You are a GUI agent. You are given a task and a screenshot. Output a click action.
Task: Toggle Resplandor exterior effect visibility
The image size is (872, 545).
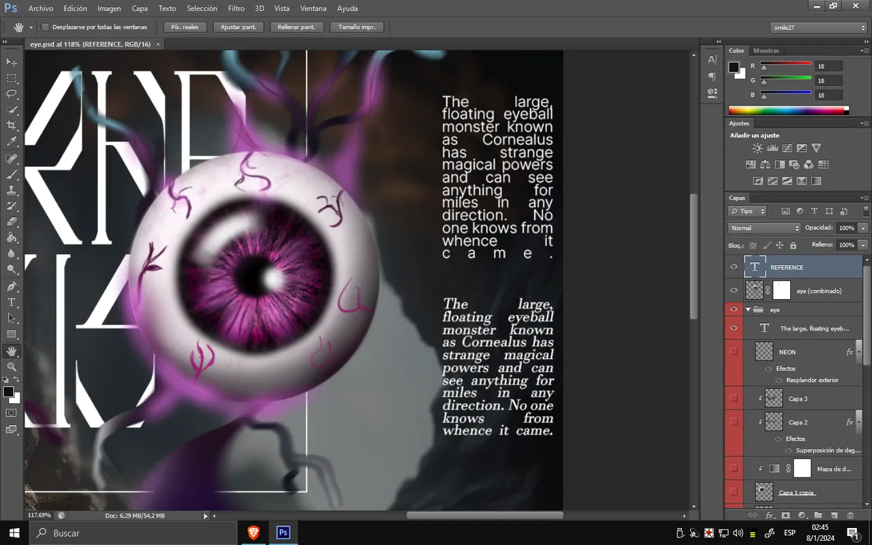[x=779, y=380]
